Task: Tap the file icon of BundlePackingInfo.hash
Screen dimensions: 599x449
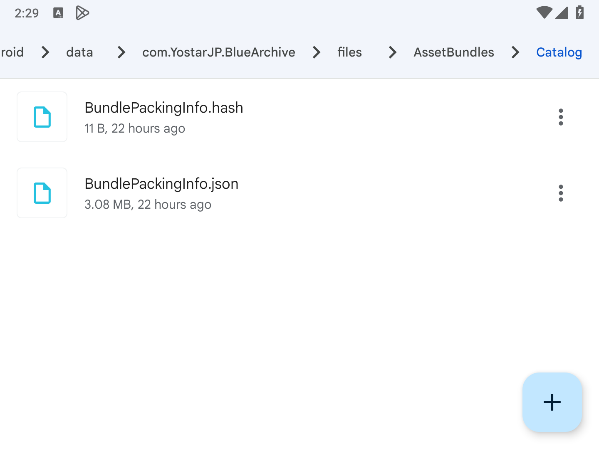Action: click(x=42, y=117)
